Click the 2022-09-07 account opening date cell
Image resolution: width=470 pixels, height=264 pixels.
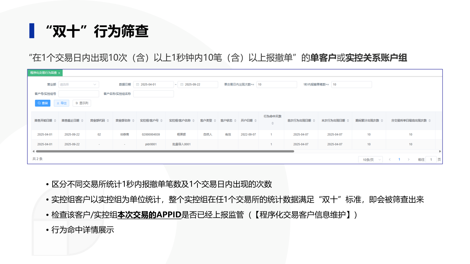point(248,134)
